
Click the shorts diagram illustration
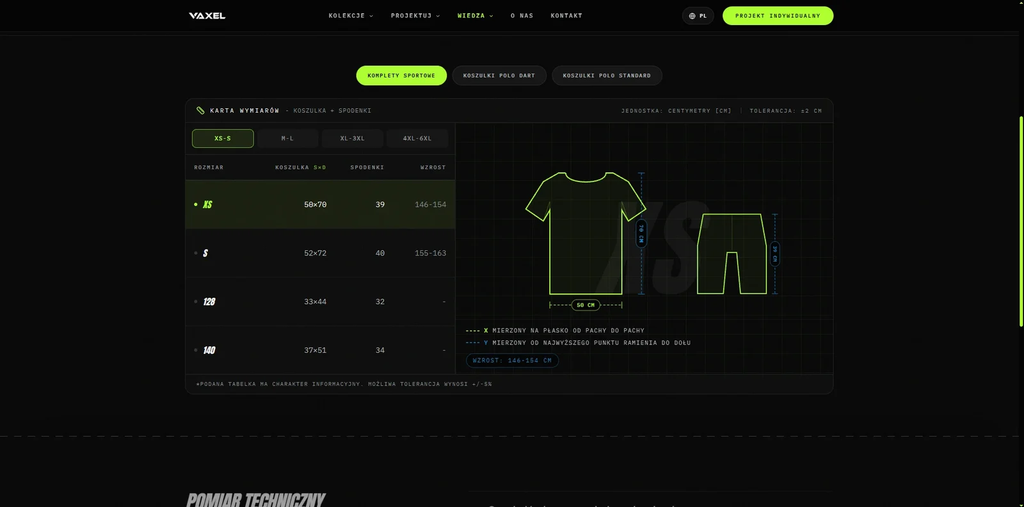coord(732,253)
